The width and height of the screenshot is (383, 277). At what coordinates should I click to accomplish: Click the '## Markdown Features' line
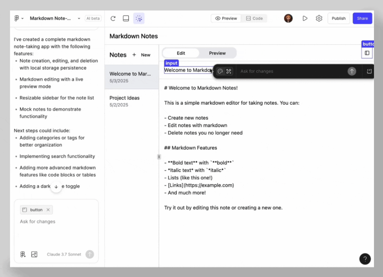(x=191, y=148)
